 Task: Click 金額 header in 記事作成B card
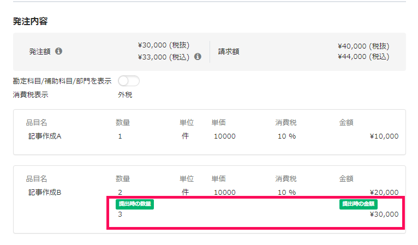click(x=347, y=178)
